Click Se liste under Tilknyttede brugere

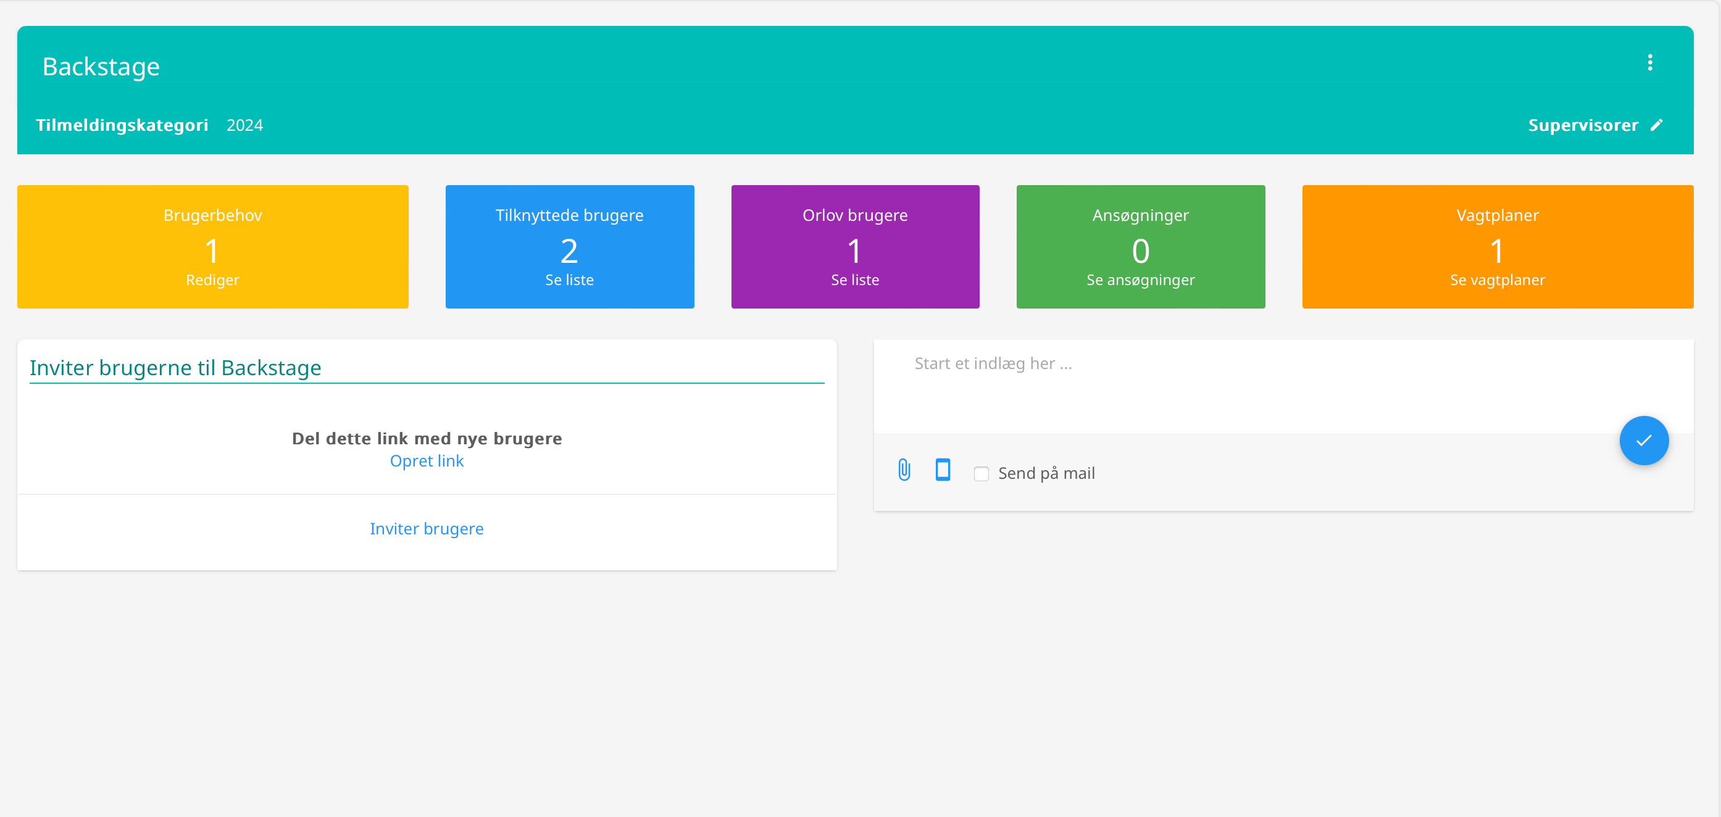coord(569,280)
